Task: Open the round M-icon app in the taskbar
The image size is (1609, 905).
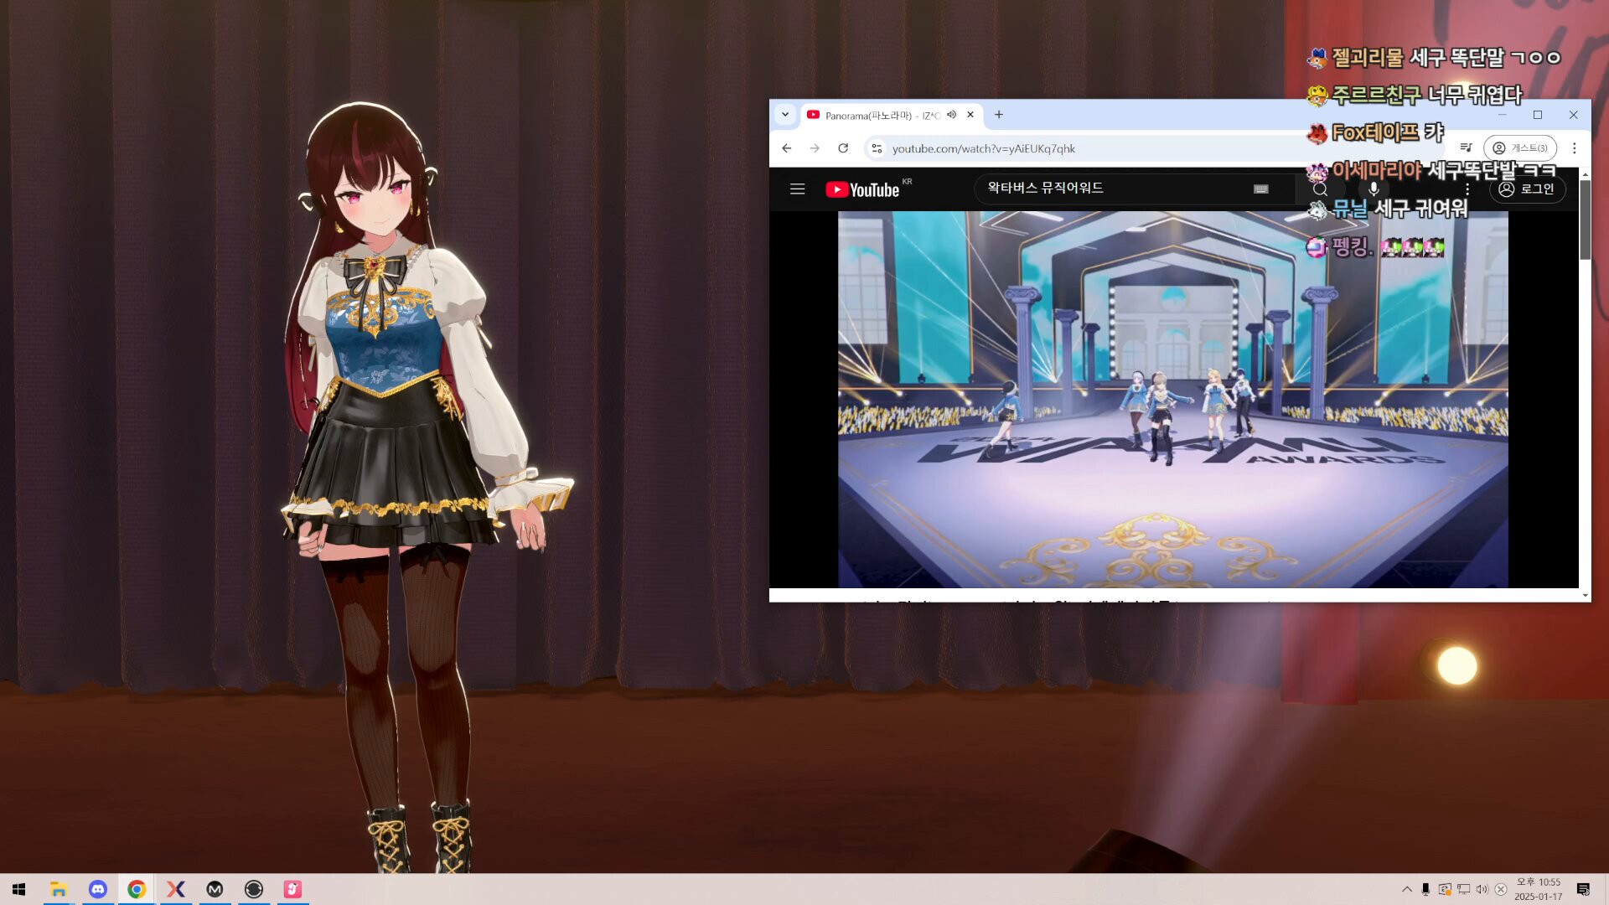Action: click(x=215, y=889)
